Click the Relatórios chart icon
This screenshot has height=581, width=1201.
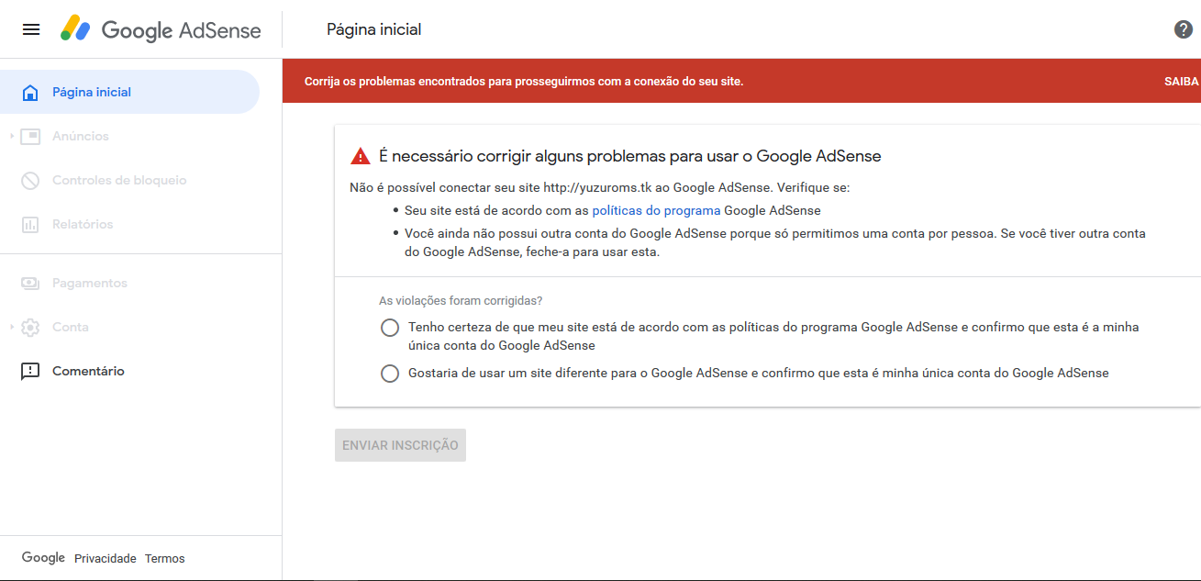click(x=30, y=225)
